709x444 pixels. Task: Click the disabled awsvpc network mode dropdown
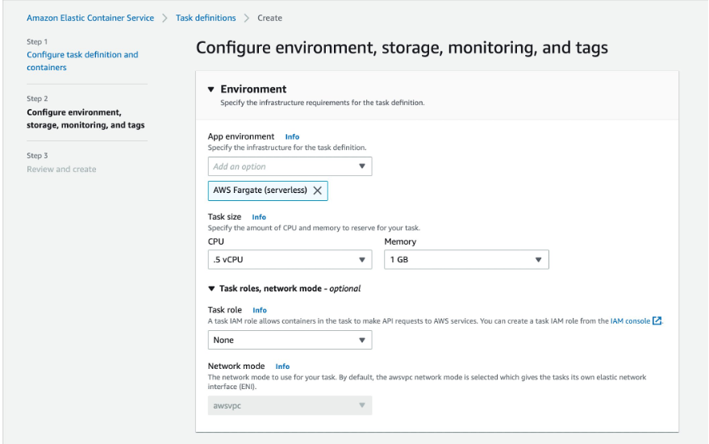coord(290,405)
